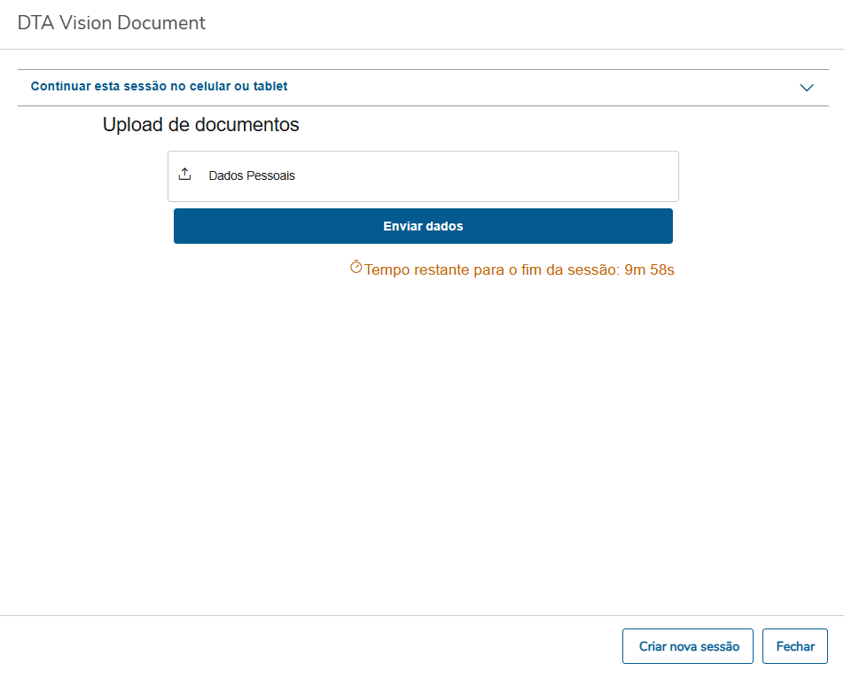Viewport: 844px width, 687px height.
Task: Expand the continue session chevron arrow
Action: click(807, 88)
